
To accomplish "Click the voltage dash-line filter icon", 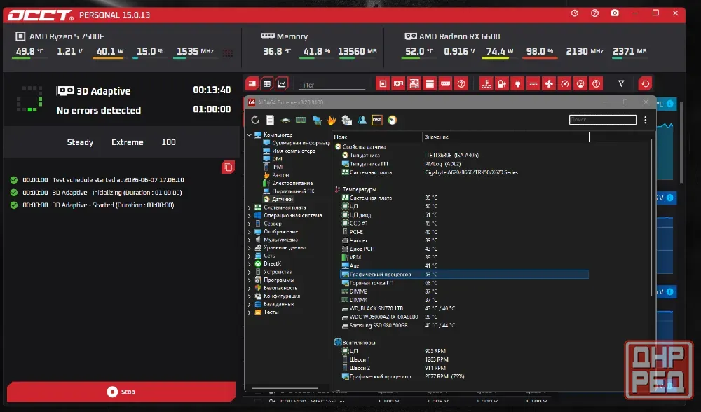I will (533, 83).
